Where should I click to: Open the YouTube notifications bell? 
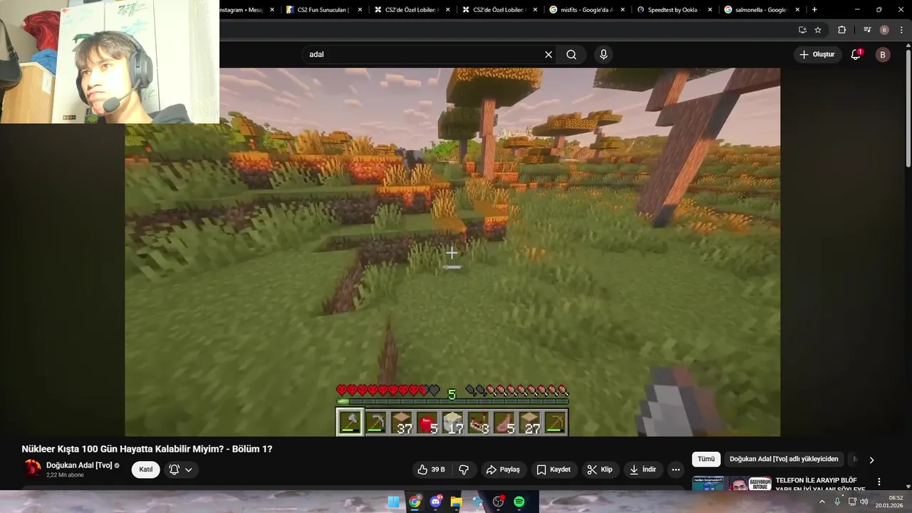pyautogui.click(x=856, y=54)
